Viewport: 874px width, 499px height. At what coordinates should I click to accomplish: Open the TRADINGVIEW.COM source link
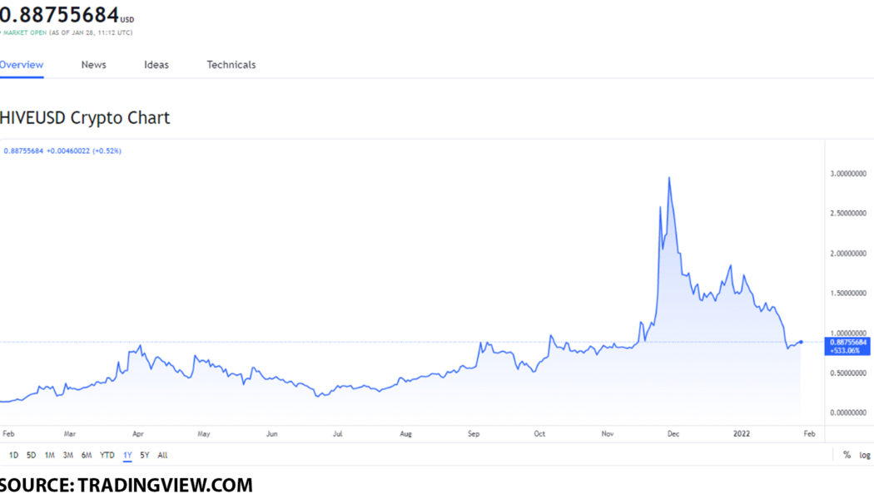click(x=163, y=484)
